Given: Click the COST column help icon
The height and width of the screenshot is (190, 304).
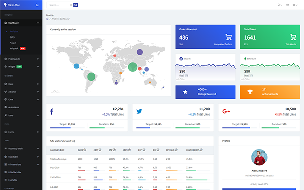Looking at the screenshot, I should (100, 150).
